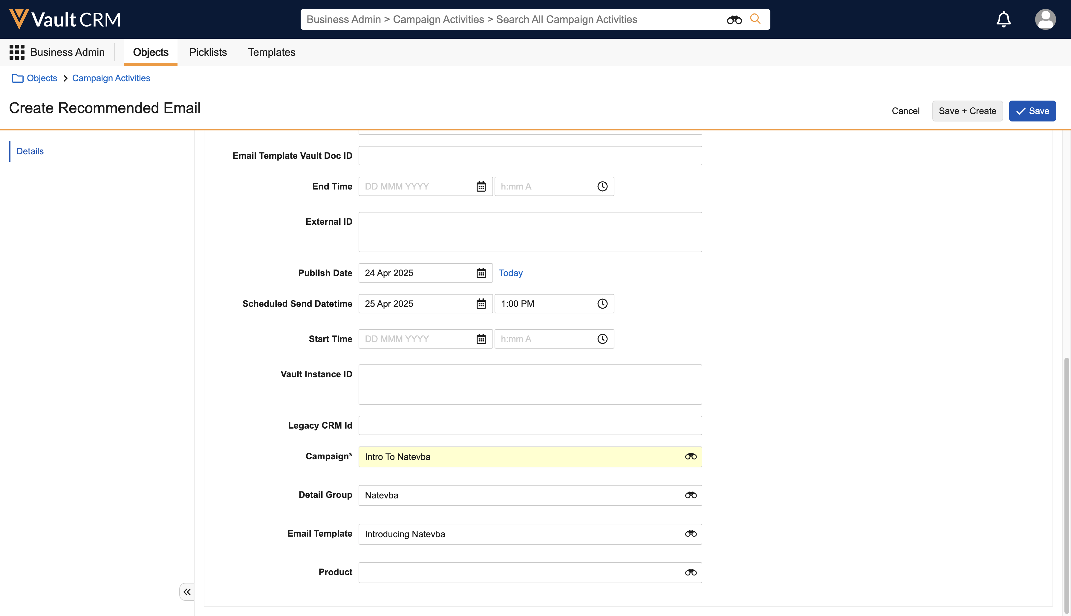Click the blue Save button
Screen dimensions: 1071x616
click(1032, 111)
